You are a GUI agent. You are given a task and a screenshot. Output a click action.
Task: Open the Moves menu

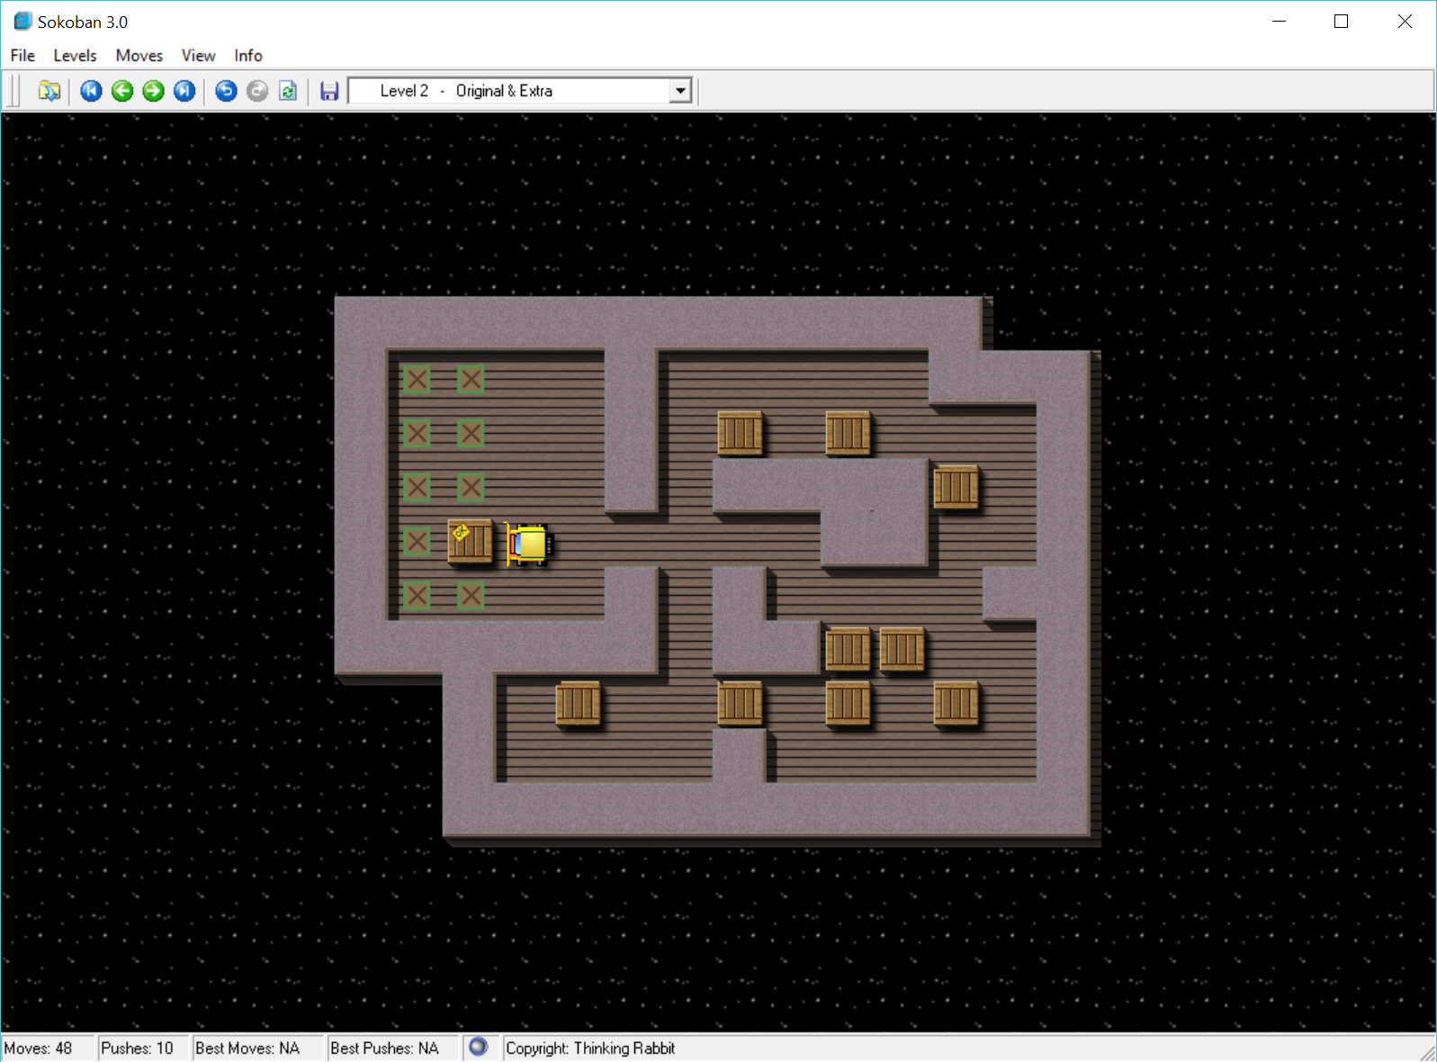point(139,56)
